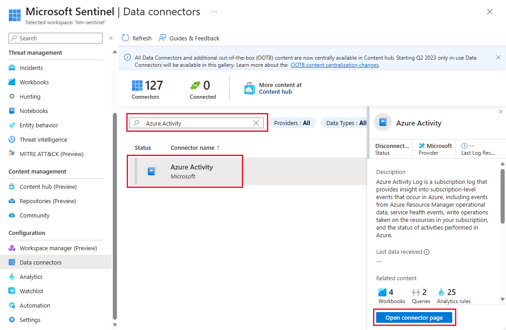Viewport: 506px width, 330px height.
Task: Clear the Azure Activity search text
Action: [256, 122]
